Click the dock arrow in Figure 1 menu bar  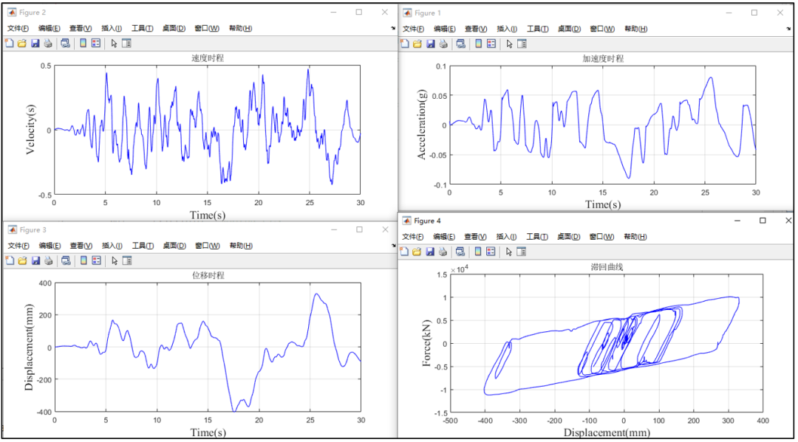pyautogui.click(x=788, y=29)
